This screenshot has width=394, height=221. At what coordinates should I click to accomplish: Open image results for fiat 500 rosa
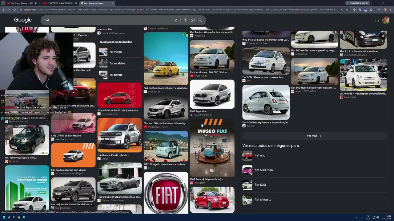[x=314, y=170]
